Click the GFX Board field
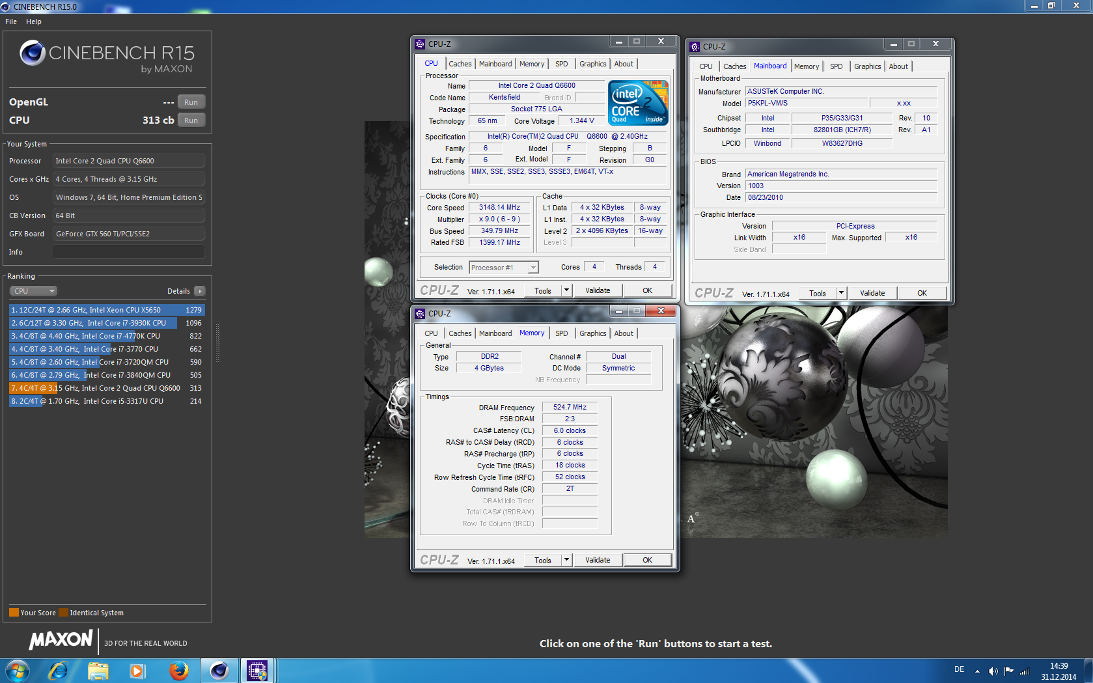The width and height of the screenshot is (1093, 683). click(129, 234)
